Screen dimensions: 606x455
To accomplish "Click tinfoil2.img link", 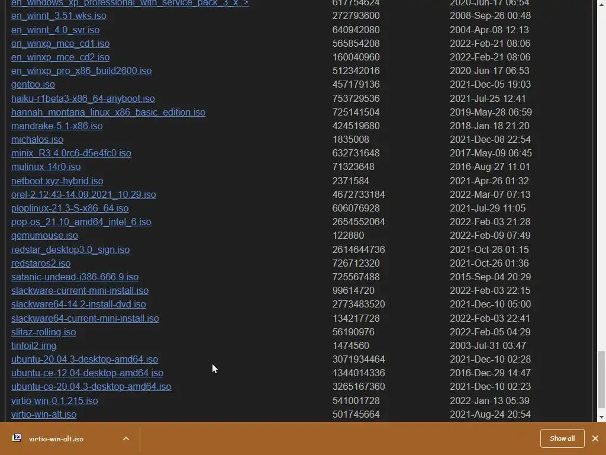I will (x=34, y=345).
